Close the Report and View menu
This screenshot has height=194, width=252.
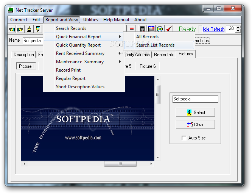tap(62, 20)
